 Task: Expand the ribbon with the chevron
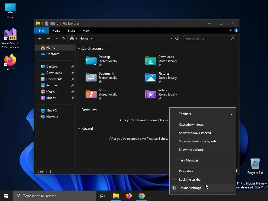click(230, 30)
